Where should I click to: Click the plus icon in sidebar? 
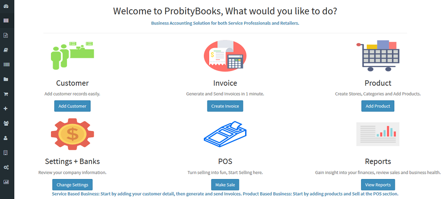point(6,109)
